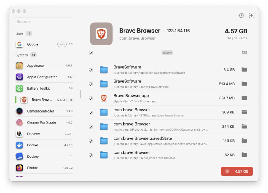Uncheck the Brave Browser.app checkbox

91,98
